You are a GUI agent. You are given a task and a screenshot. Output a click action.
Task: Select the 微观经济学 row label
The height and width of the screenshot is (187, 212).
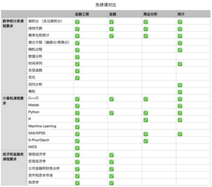pos(37,154)
